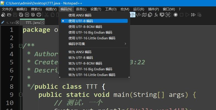Screen dimensions: 216x110
Task: Select 使用 UTF-16 Big Endian 编码
Action: [x=94, y=32]
